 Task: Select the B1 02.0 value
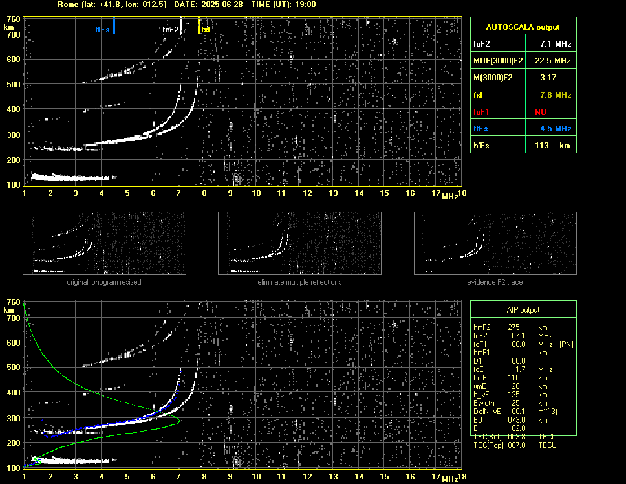pyautogui.click(x=518, y=428)
